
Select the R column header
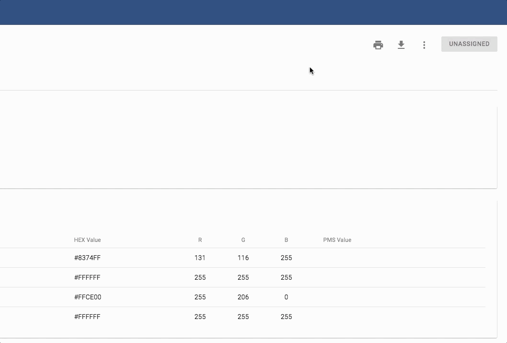(x=200, y=240)
